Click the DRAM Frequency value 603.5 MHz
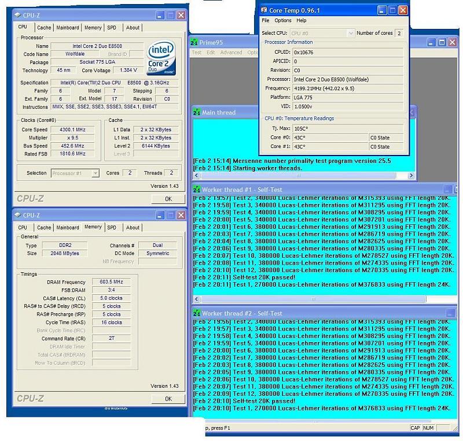 [111, 281]
